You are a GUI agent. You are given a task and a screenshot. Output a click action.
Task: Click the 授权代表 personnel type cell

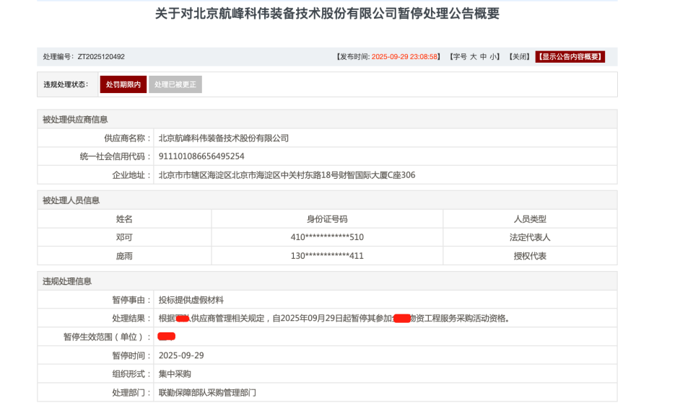tap(530, 256)
